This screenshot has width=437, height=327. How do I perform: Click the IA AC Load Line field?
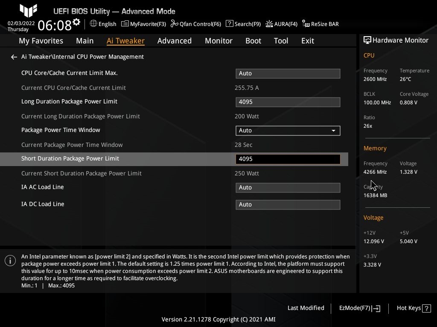pyautogui.click(x=288, y=188)
